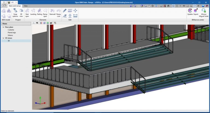The image size is (210, 113).
Task: Click the Update BIMserver.center icon
Action: [x=190, y=12]
